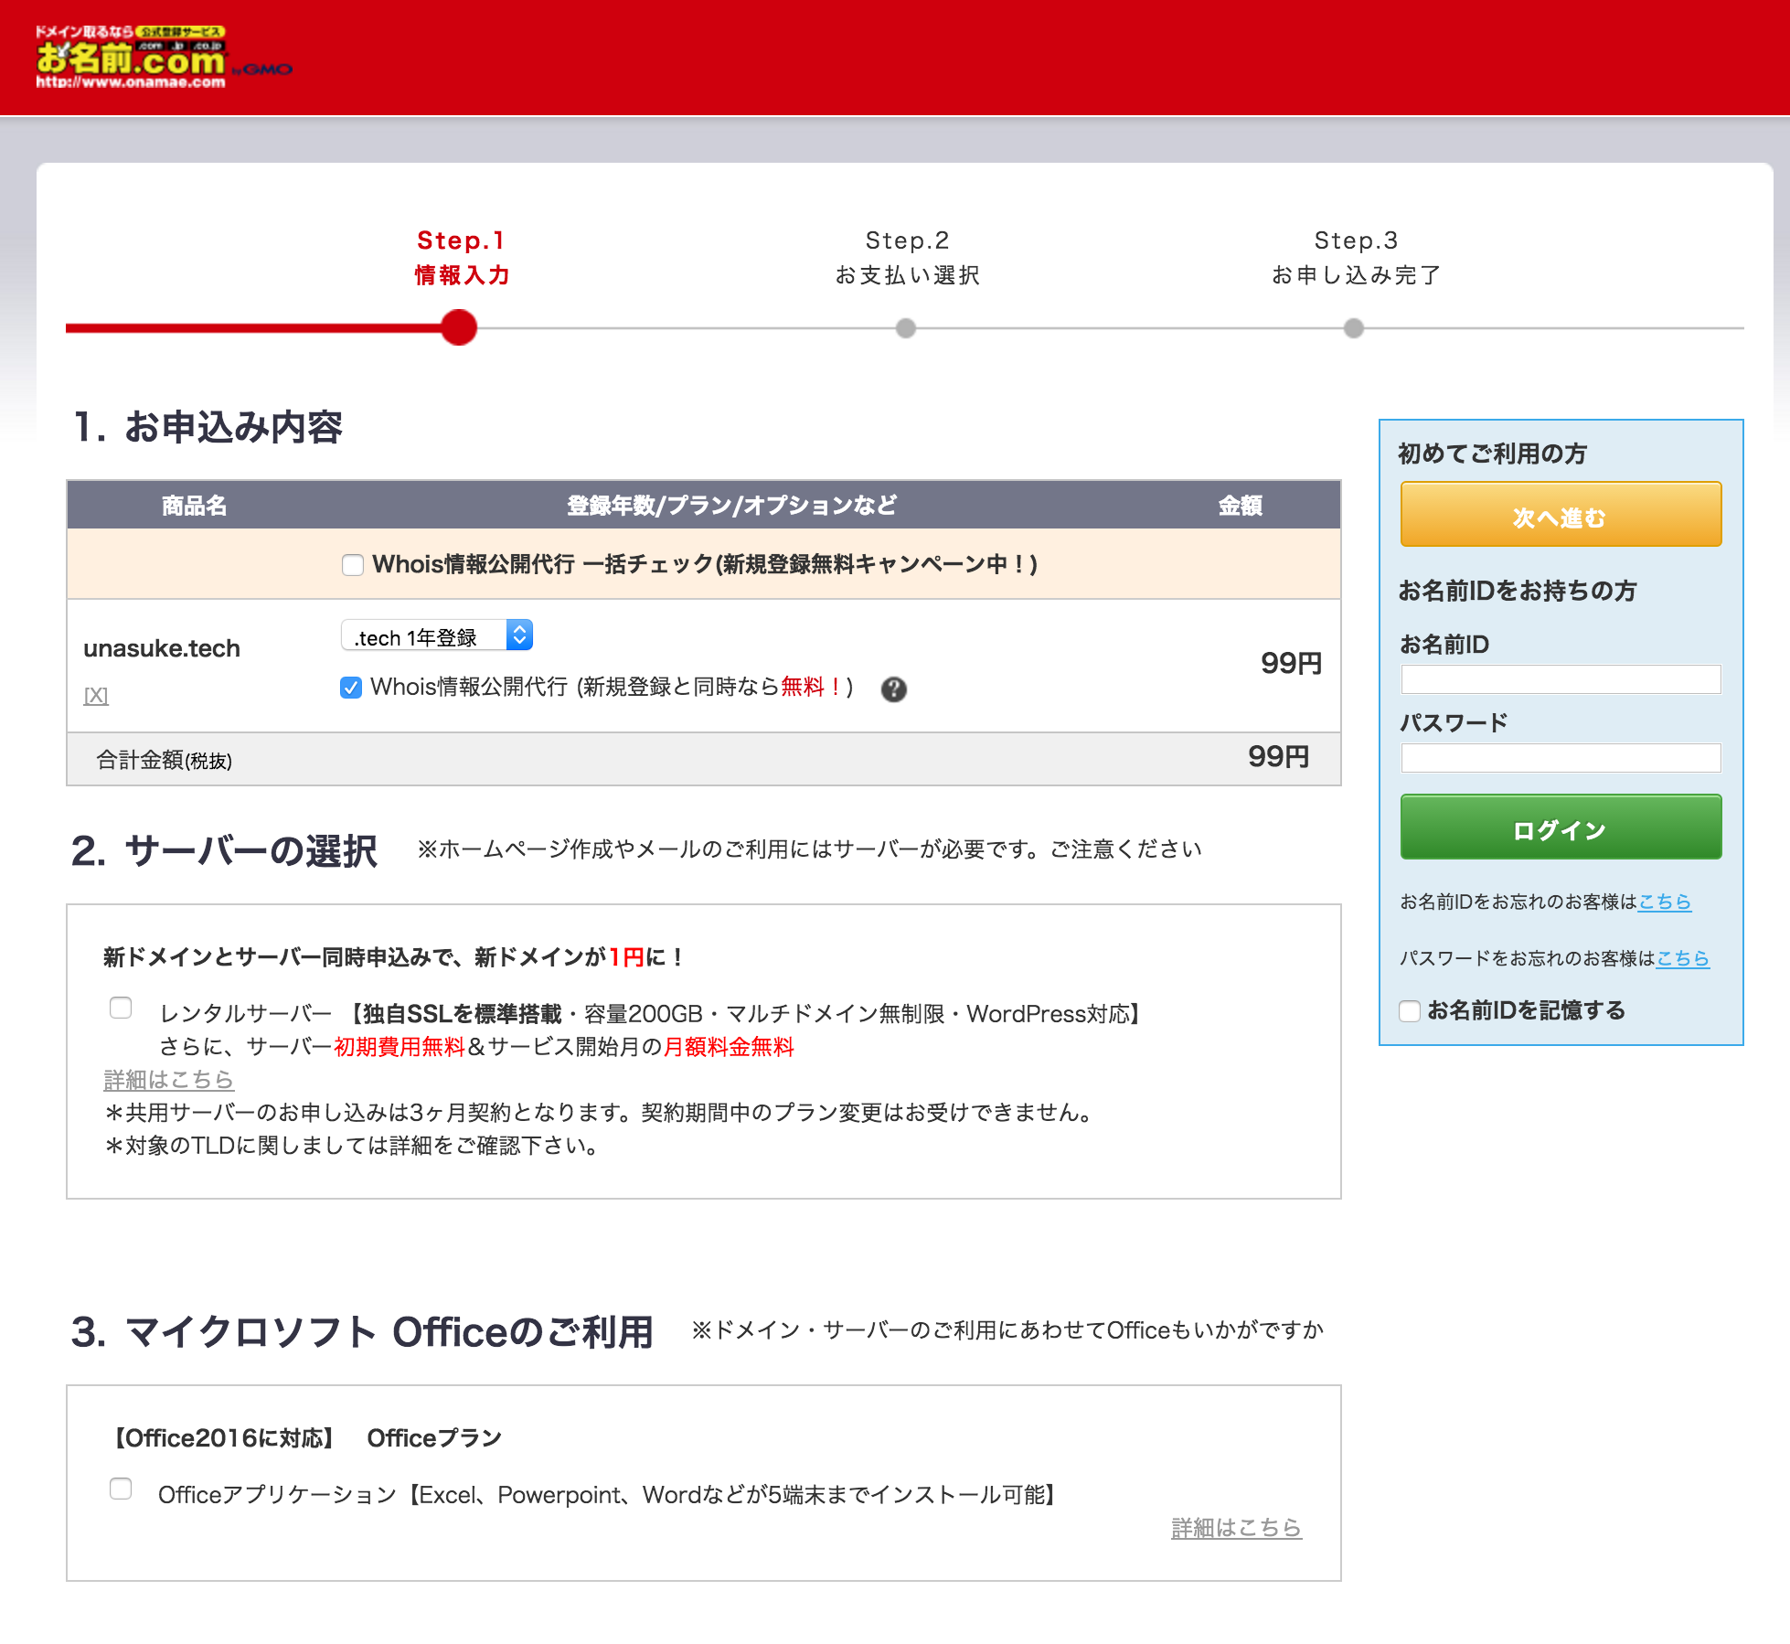Click 月額料金無料 red text
This screenshot has height=1644, width=1790.
pyautogui.click(x=729, y=1047)
